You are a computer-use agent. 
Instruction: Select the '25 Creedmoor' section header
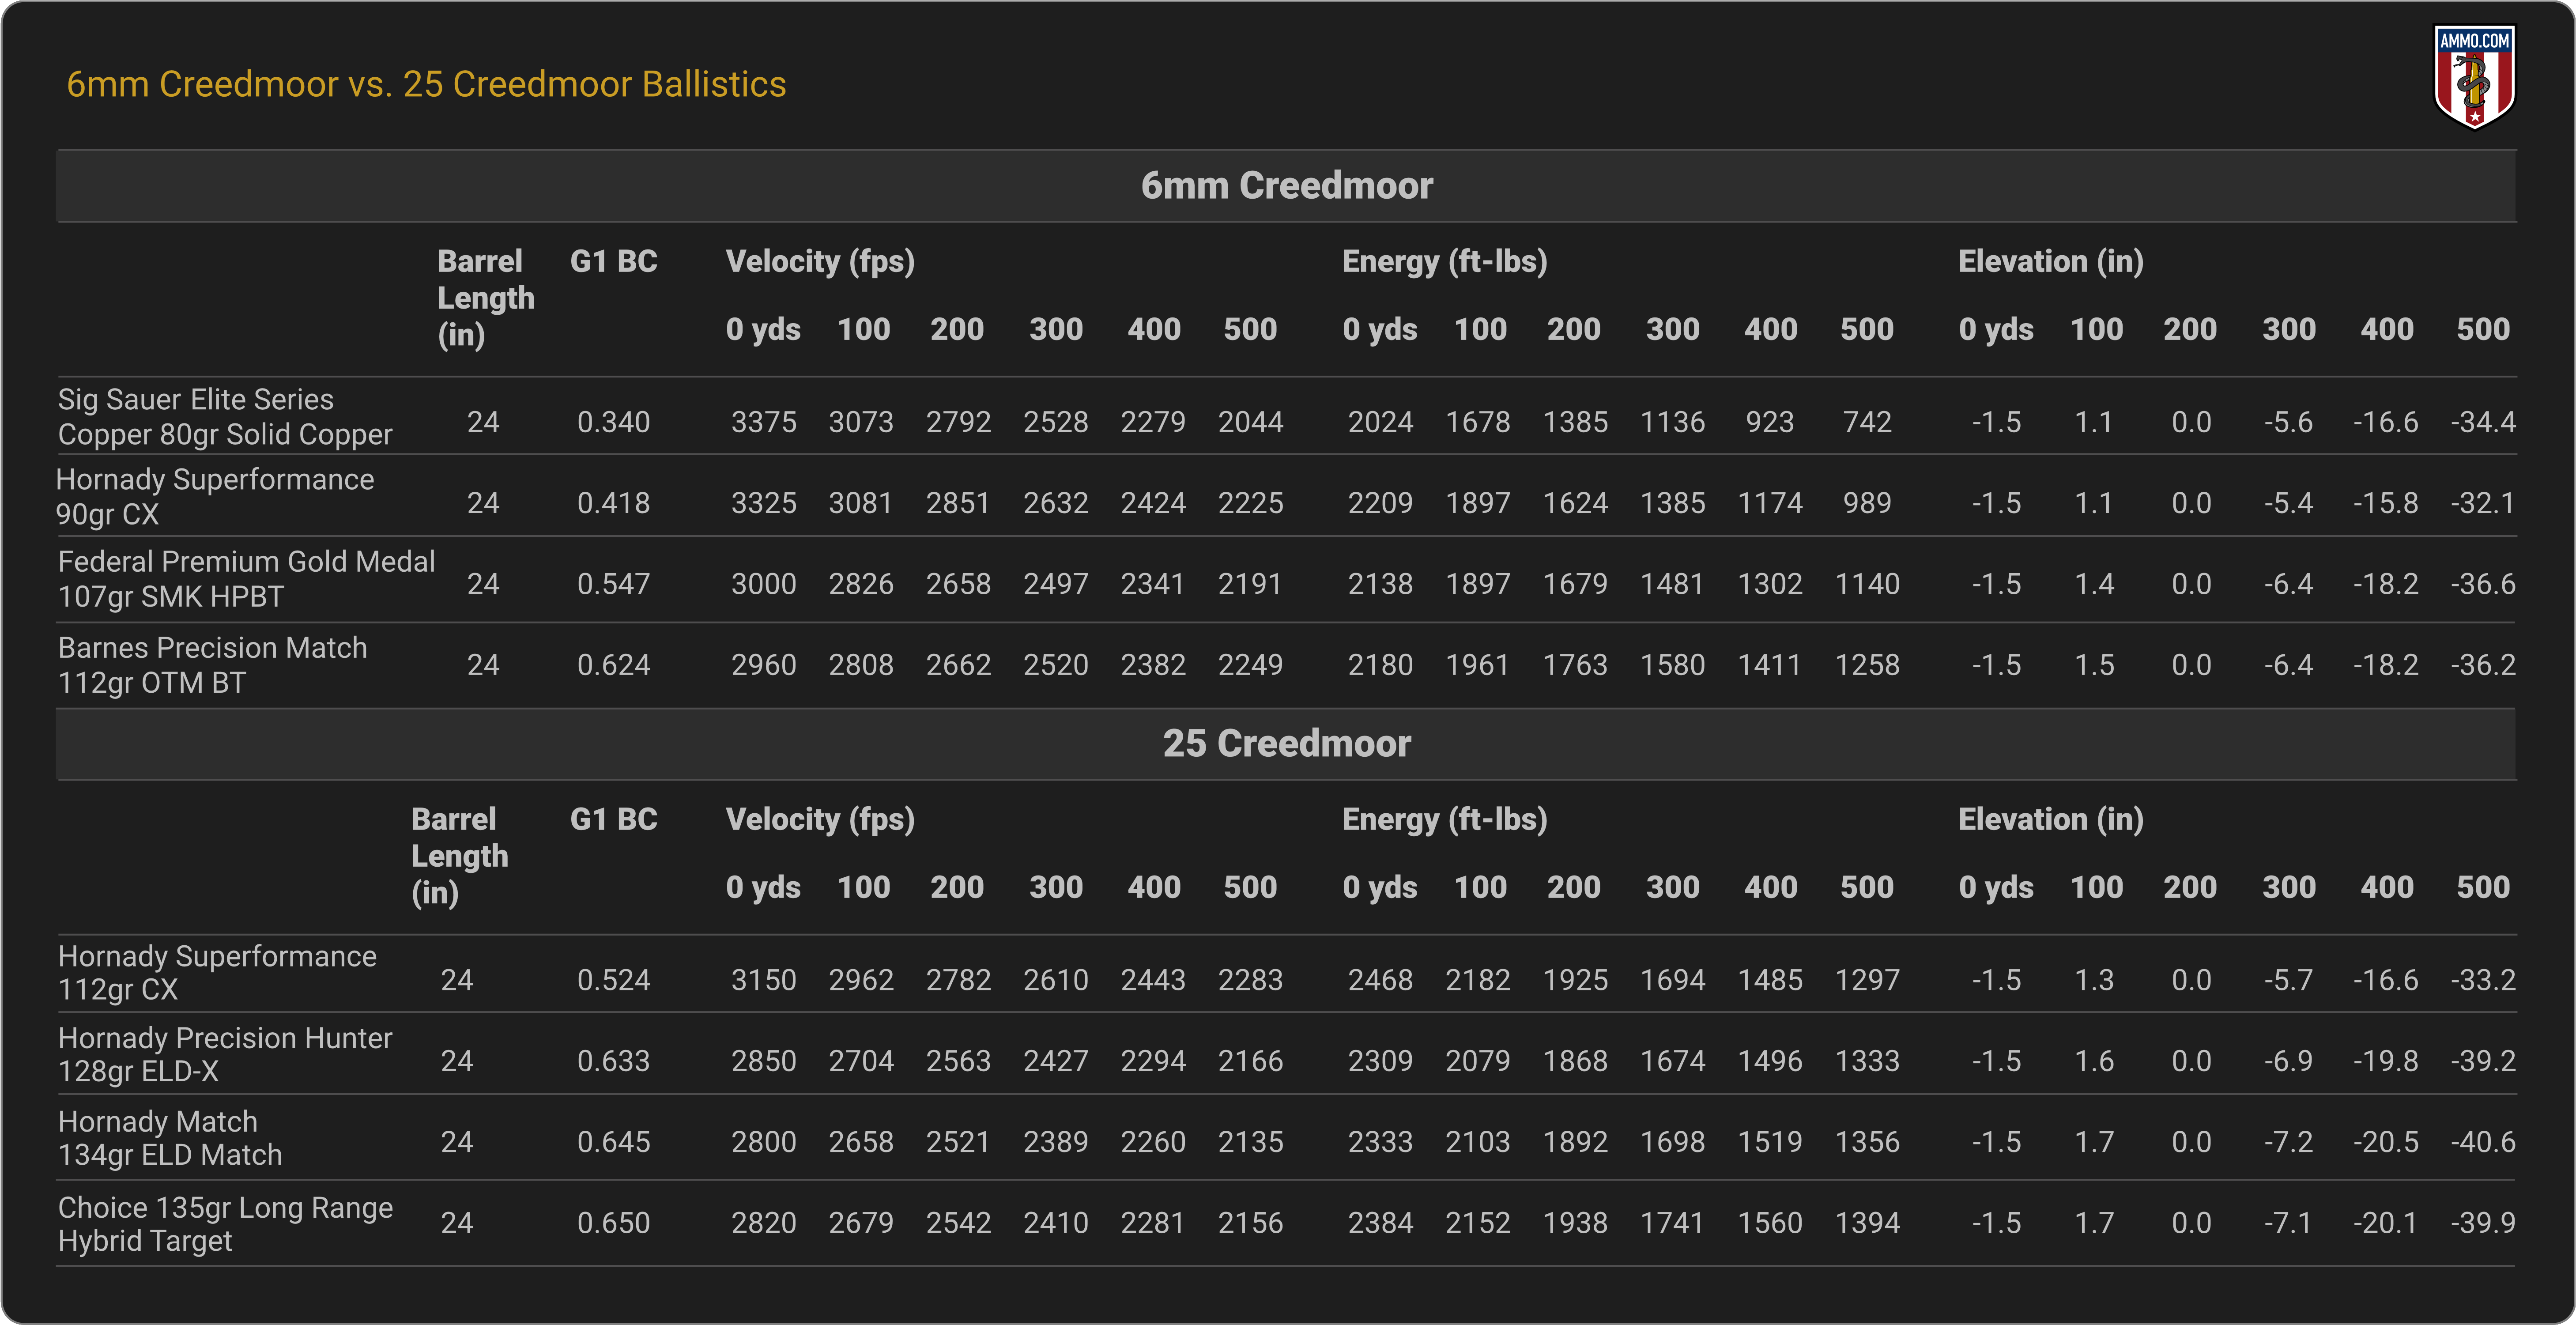pyautogui.click(x=1287, y=744)
